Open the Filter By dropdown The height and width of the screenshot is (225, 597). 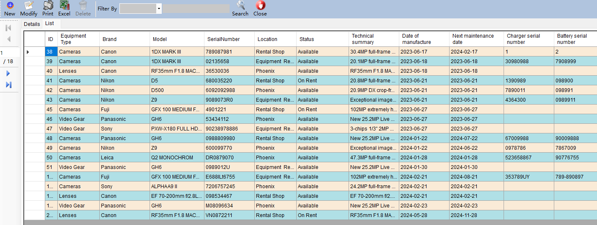click(159, 9)
